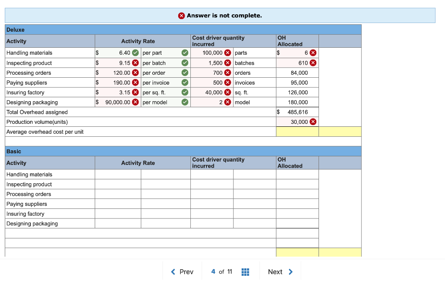Edit the 700 orders quantity field
The height and width of the screenshot is (284, 445).
pos(212,73)
